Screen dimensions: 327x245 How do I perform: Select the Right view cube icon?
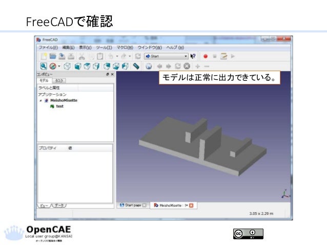pos(96,66)
